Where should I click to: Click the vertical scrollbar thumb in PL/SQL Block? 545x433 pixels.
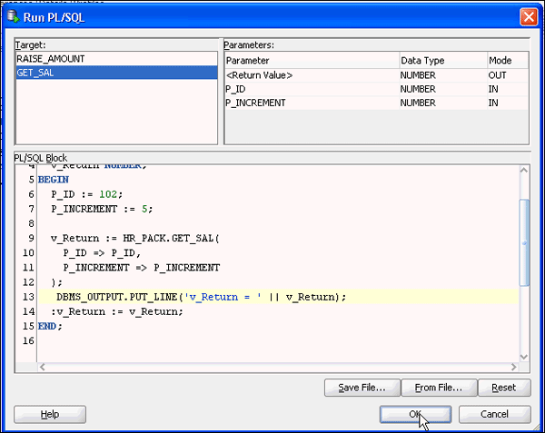[524, 242]
